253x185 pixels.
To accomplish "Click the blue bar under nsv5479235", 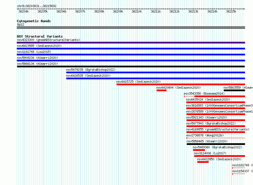I will pos(155,72).
